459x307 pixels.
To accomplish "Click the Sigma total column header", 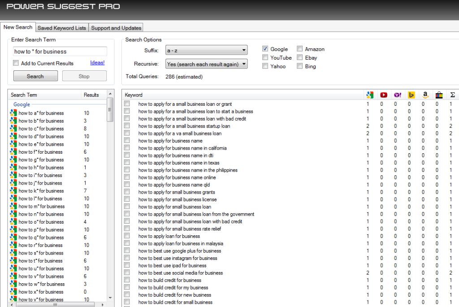I will [452, 95].
